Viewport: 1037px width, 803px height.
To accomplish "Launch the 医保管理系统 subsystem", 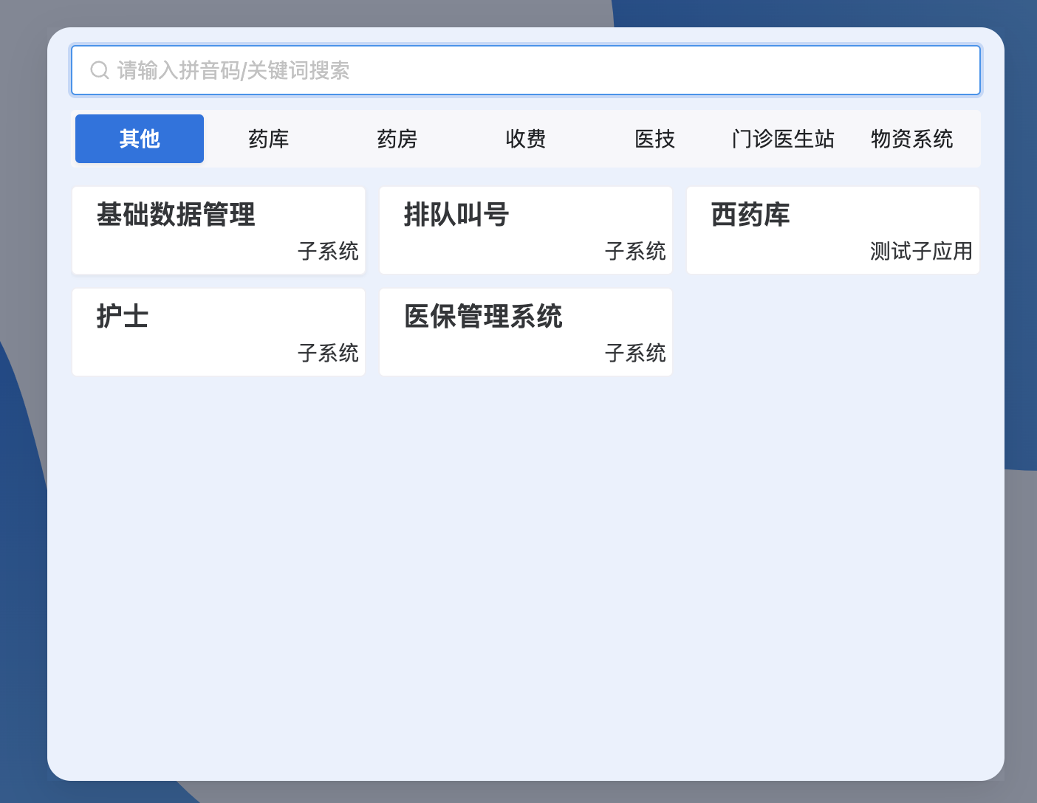I will [525, 332].
